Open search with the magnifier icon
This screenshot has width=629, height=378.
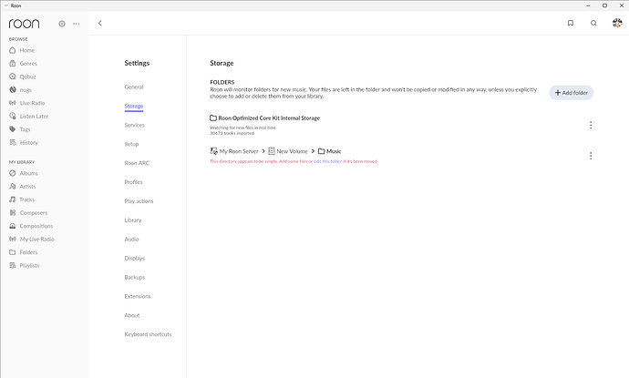tap(593, 23)
